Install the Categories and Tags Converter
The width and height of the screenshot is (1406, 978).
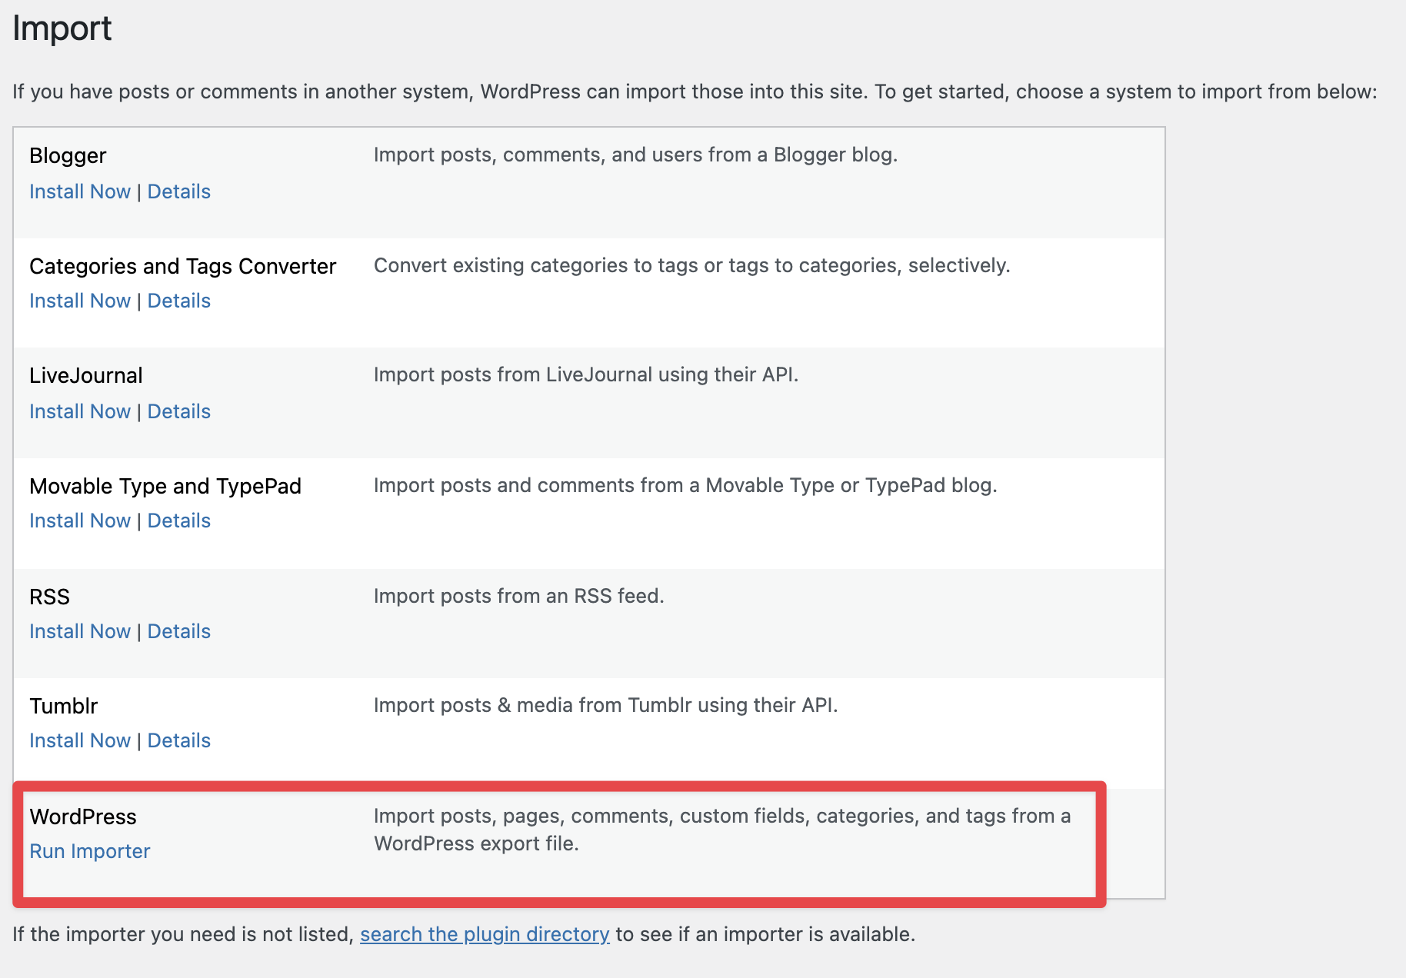coord(79,301)
